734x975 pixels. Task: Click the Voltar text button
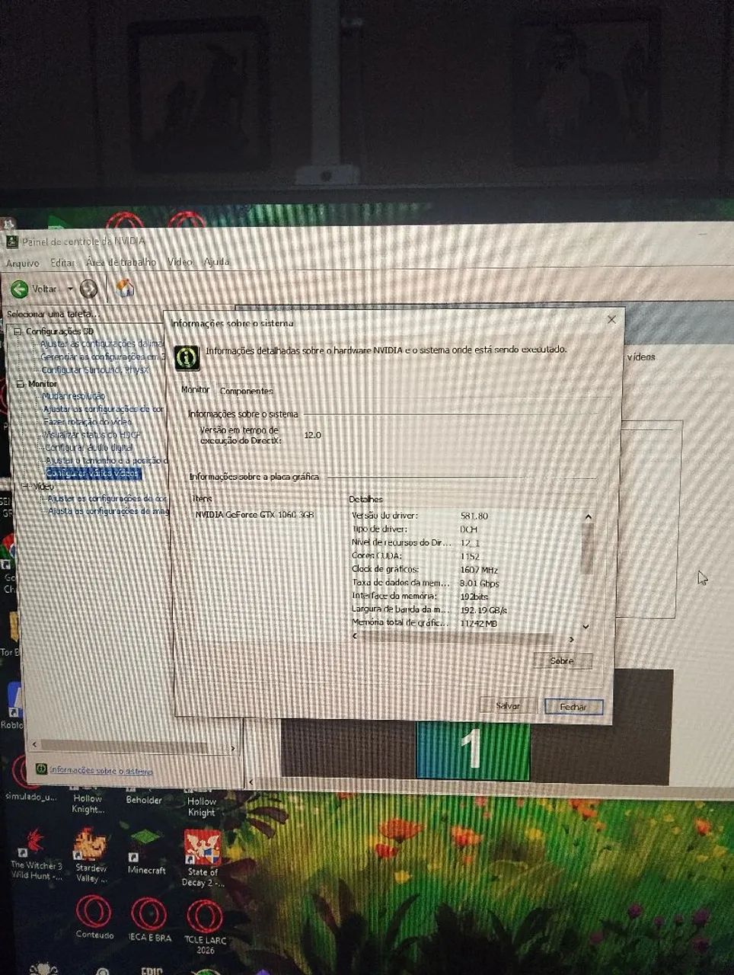44,289
